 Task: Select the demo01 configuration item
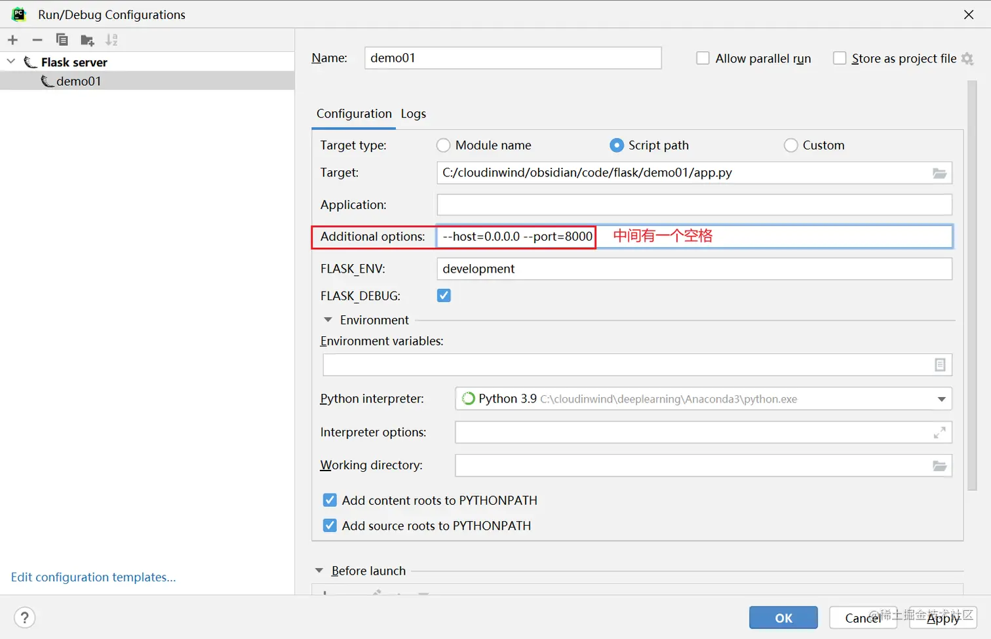(x=147, y=81)
